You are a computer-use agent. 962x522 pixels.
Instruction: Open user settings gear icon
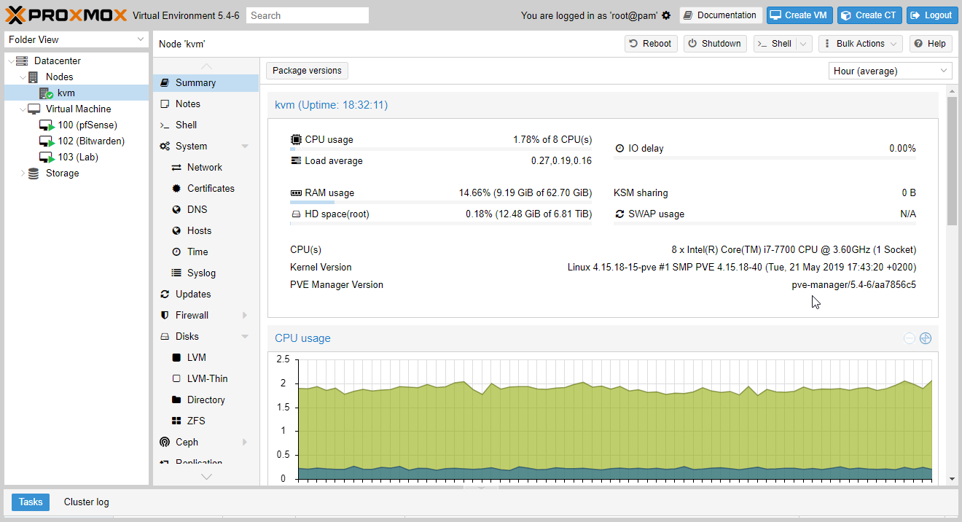pyautogui.click(x=666, y=15)
